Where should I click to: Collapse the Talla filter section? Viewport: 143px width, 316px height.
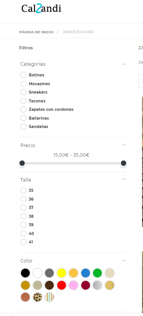pyautogui.click(x=124, y=179)
